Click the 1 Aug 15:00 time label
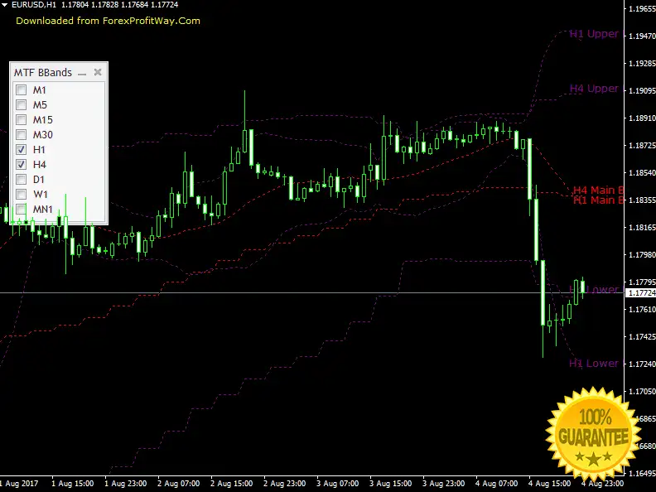The height and width of the screenshot is (492, 656). [72, 484]
